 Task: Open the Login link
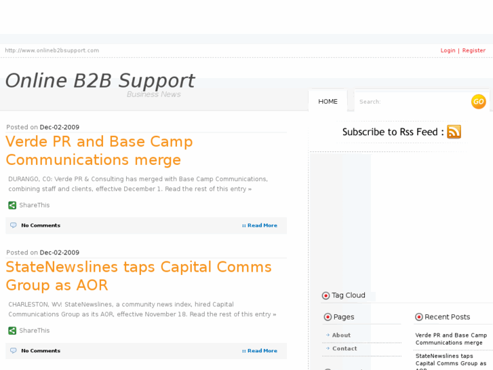tap(448, 50)
